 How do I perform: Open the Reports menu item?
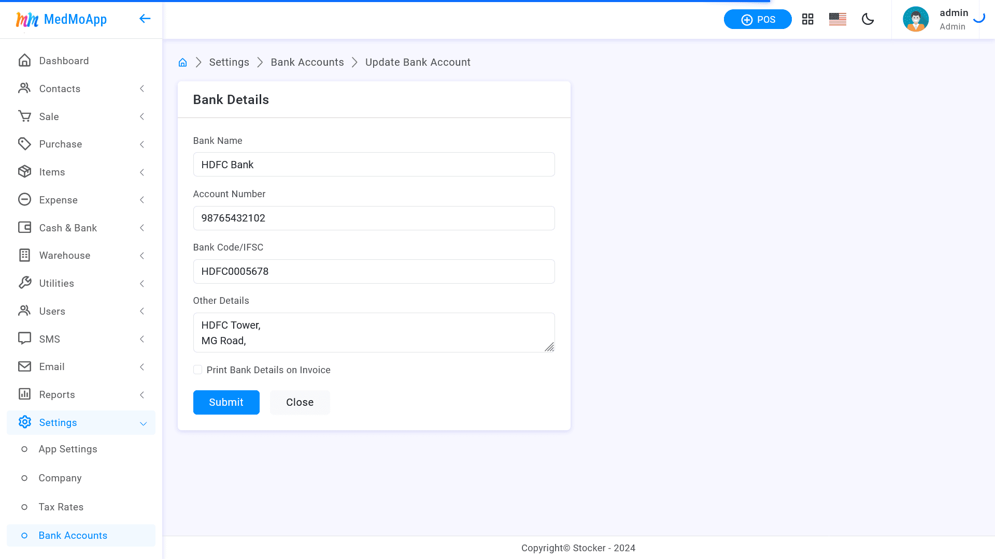81,394
